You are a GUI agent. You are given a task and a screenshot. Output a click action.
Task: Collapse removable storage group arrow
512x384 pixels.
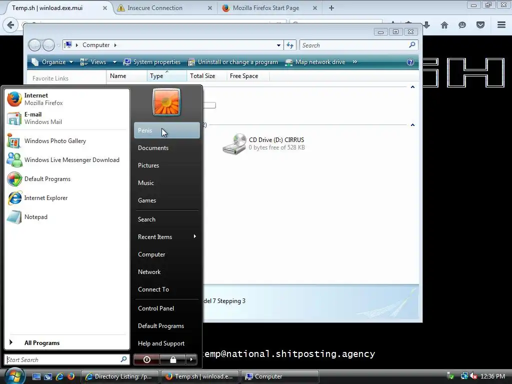[412, 124]
